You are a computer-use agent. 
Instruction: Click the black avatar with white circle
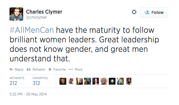pyautogui.click(x=112, y=81)
